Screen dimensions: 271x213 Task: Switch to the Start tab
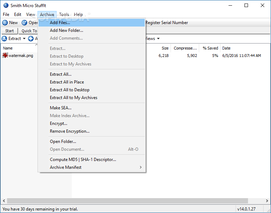[10, 31]
